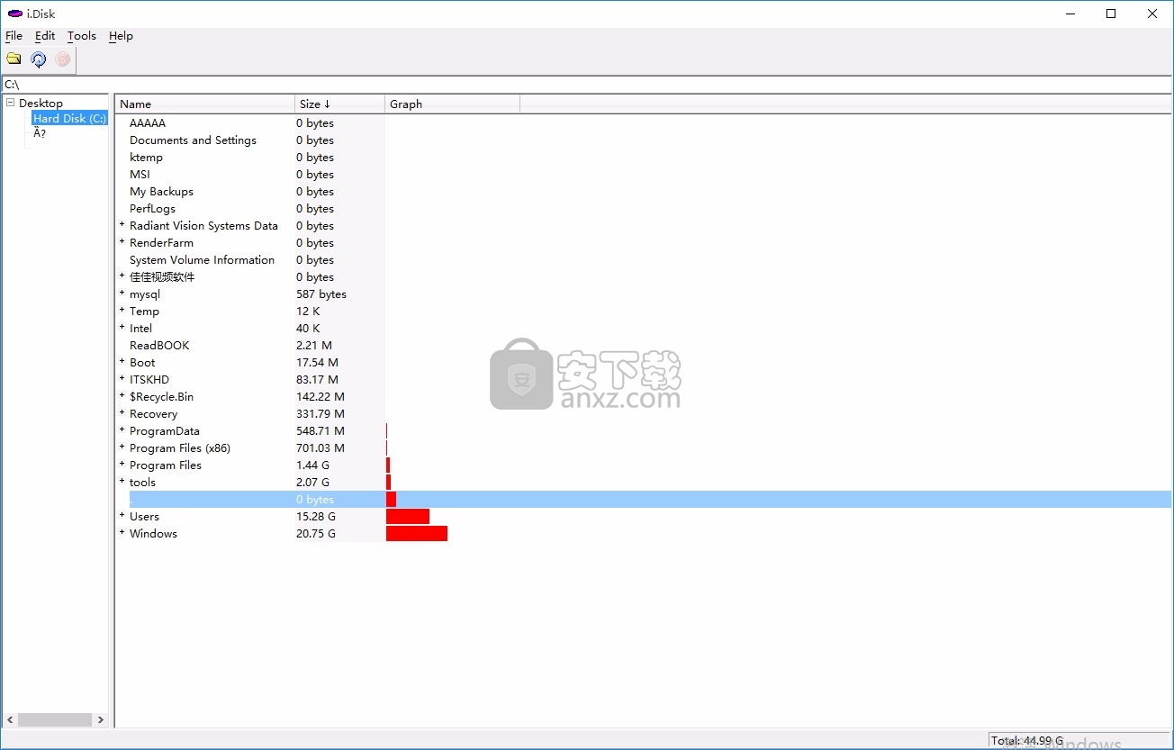Viewport: 1174px width, 750px height.
Task: Click the tree panel scroll right arrow
Action: tap(101, 719)
